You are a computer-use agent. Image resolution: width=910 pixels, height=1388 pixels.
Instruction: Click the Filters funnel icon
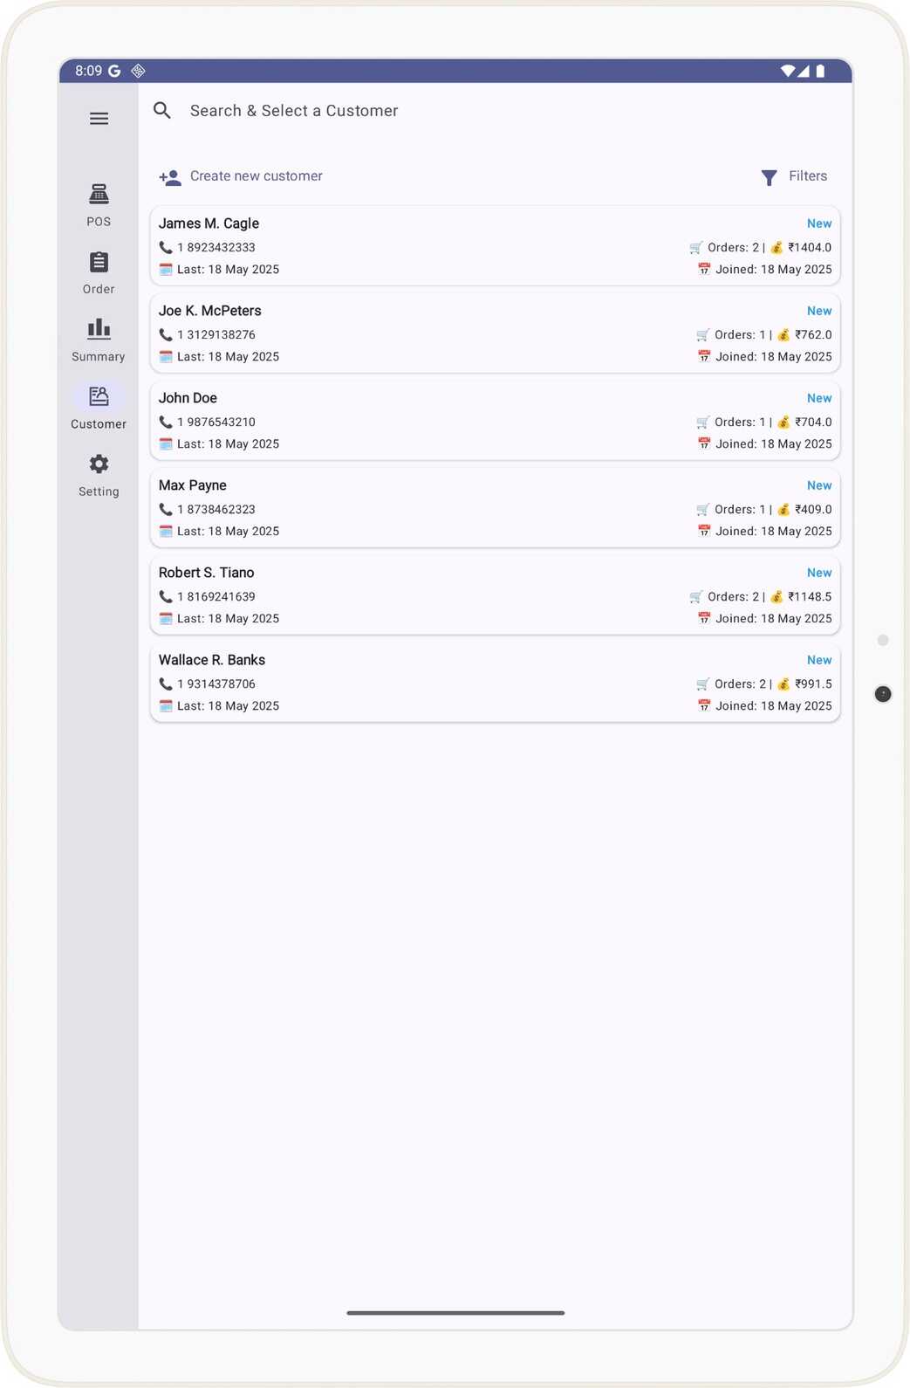[769, 177]
